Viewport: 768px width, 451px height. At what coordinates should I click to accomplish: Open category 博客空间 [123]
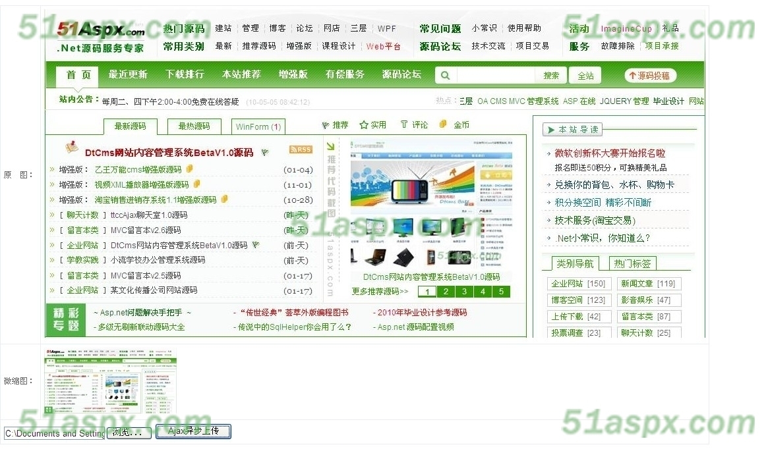coord(578,300)
